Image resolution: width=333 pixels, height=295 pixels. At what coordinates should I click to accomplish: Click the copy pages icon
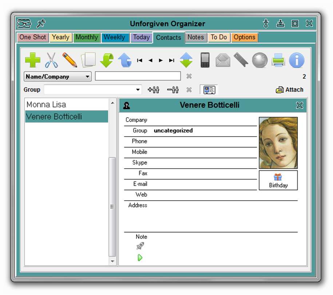(x=88, y=60)
